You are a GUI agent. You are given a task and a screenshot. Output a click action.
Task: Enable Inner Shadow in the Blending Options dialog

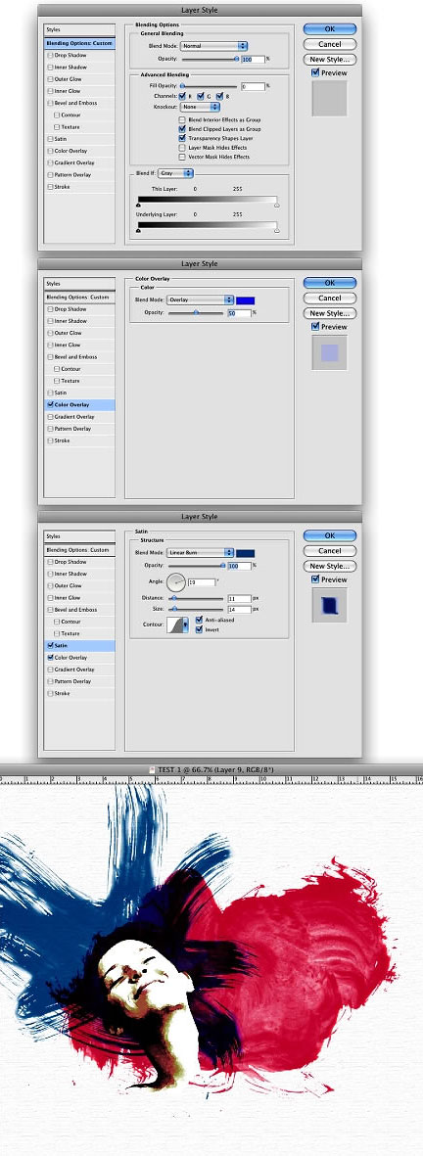click(50, 68)
